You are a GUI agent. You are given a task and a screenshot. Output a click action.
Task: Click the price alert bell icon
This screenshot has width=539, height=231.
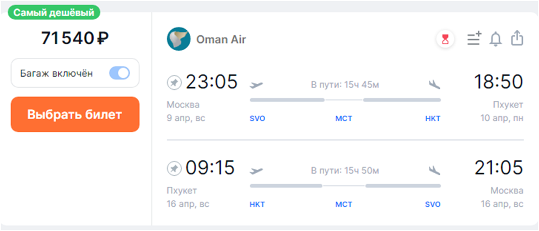496,39
